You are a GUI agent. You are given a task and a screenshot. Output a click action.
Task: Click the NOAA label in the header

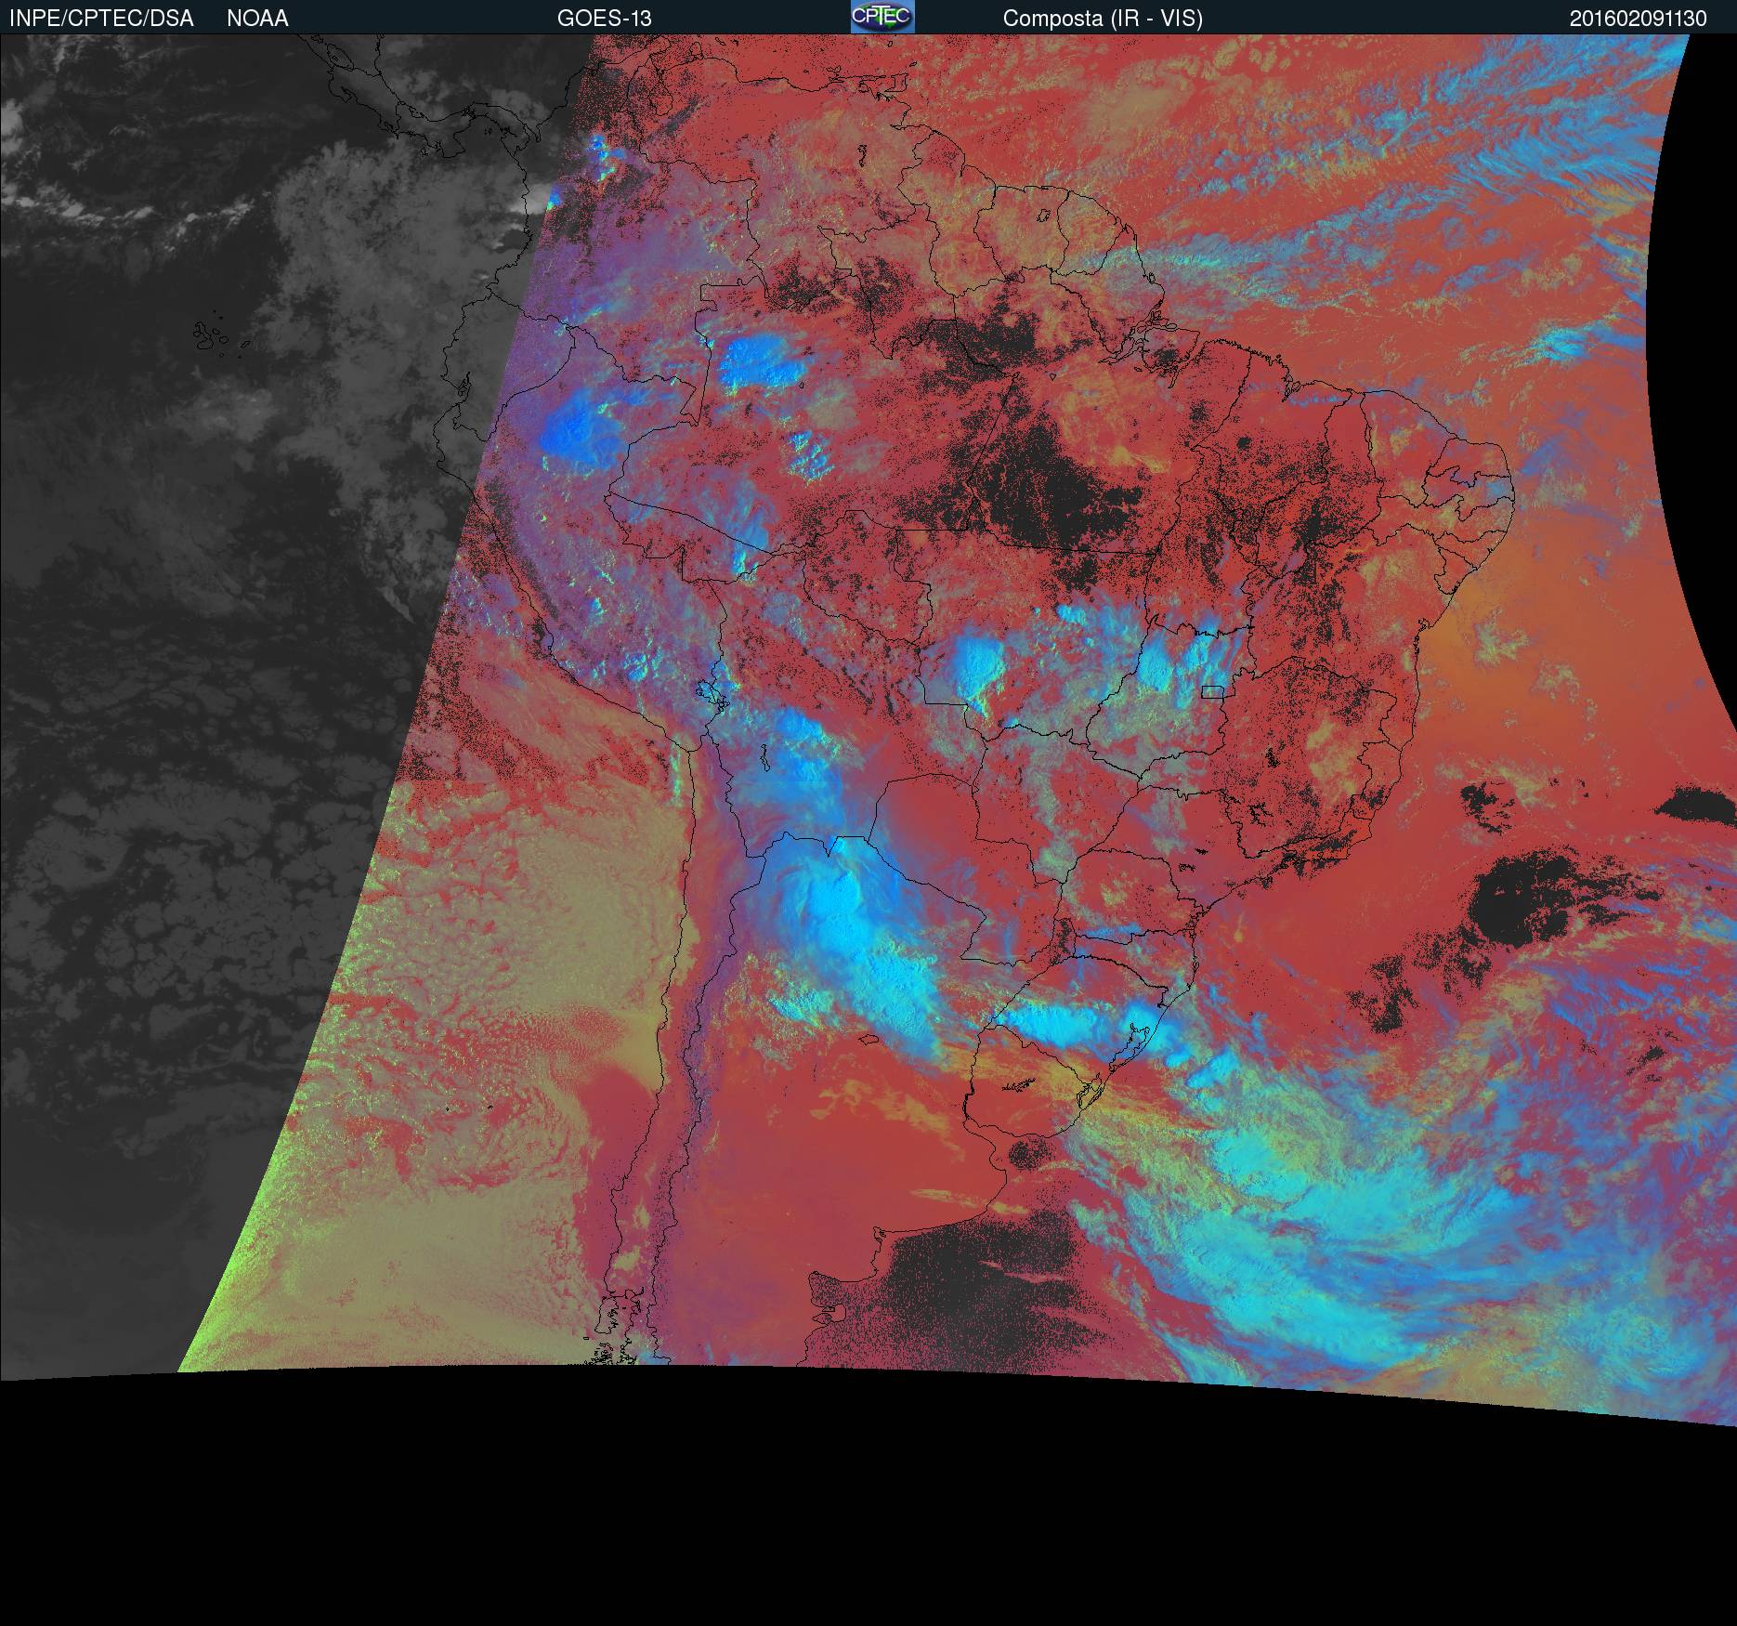pyautogui.click(x=257, y=19)
